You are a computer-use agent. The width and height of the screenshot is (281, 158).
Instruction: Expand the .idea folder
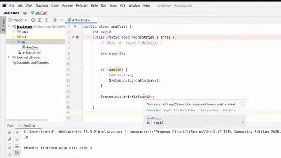coord(14,32)
